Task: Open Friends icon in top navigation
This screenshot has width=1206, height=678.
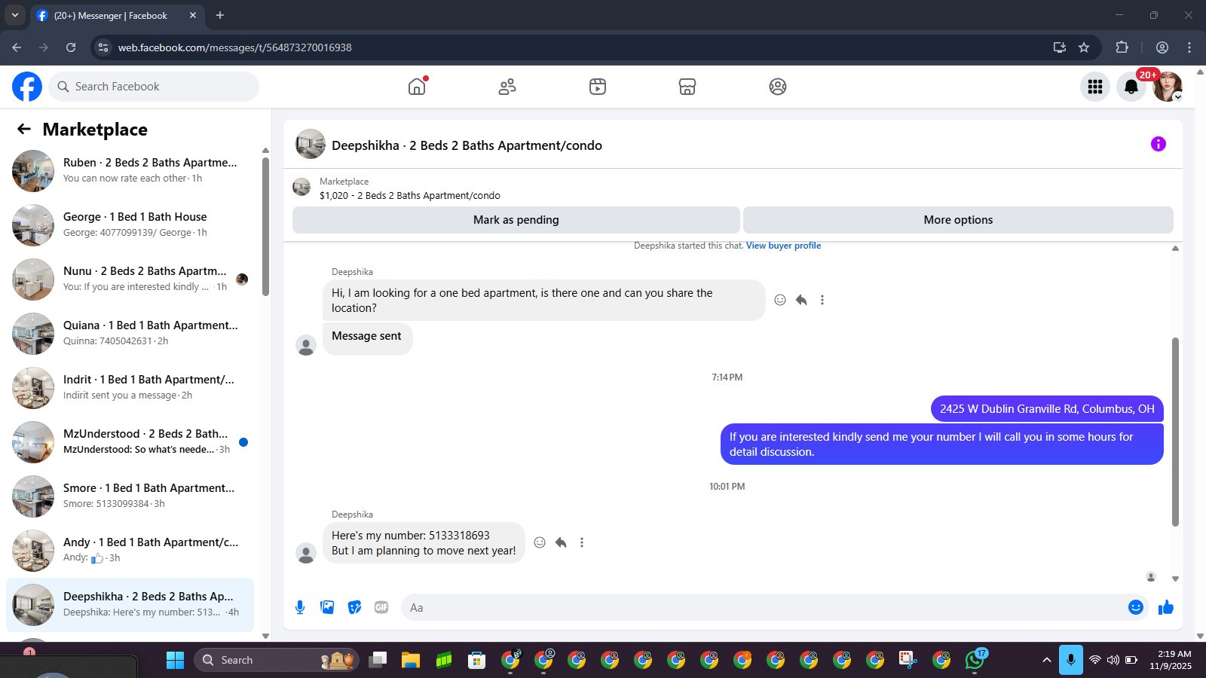Action: click(x=507, y=87)
